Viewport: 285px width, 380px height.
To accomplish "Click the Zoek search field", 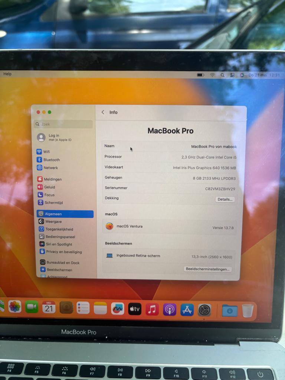I will pos(63,124).
